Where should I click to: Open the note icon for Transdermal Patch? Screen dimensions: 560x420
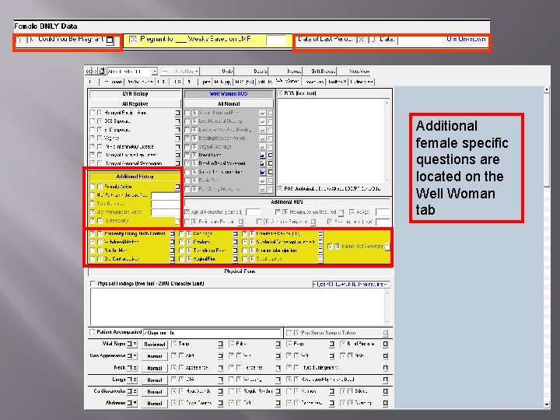coord(235,250)
